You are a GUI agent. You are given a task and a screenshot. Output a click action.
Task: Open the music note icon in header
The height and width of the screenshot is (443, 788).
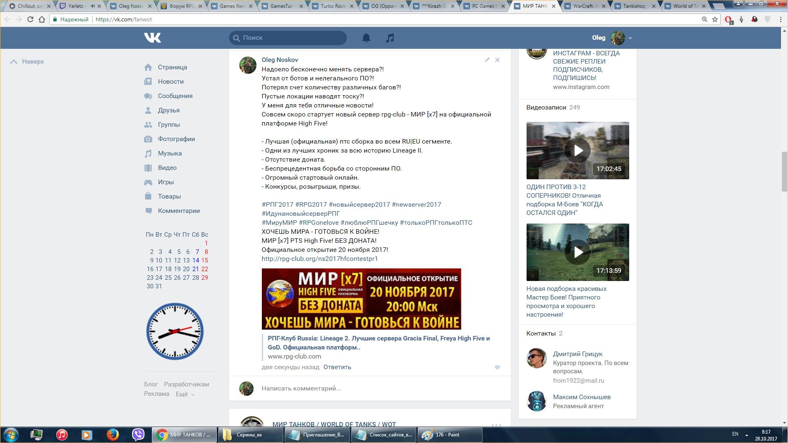tap(390, 38)
